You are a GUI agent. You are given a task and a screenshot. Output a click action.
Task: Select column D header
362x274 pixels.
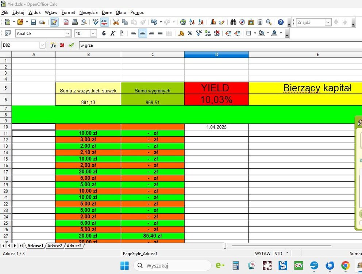point(216,54)
